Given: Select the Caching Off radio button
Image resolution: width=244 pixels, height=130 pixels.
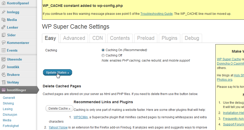Looking at the screenshot, I should pyautogui.click(x=103, y=55).
